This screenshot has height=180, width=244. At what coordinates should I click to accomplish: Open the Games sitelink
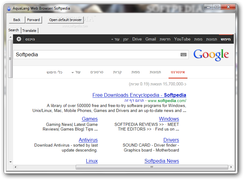(90, 119)
